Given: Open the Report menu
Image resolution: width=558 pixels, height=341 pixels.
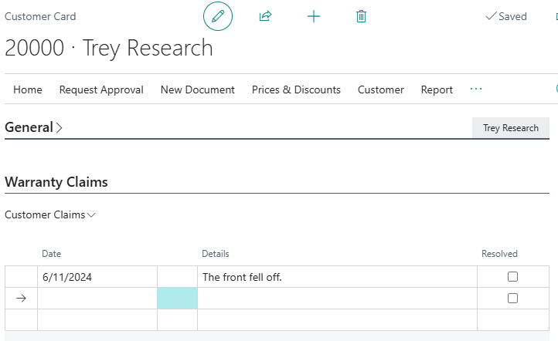Looking at the screenshot, I should [437, 89].
